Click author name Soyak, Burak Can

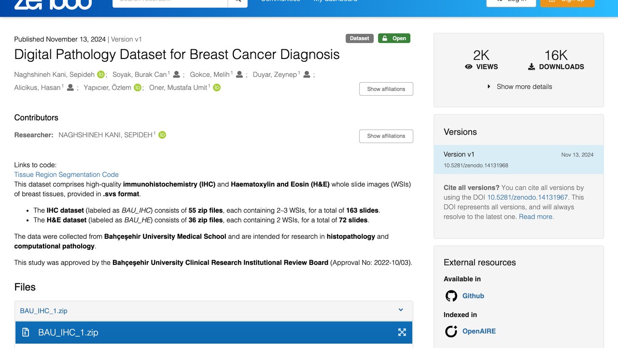pyautogui.click(x=140, y=74)
